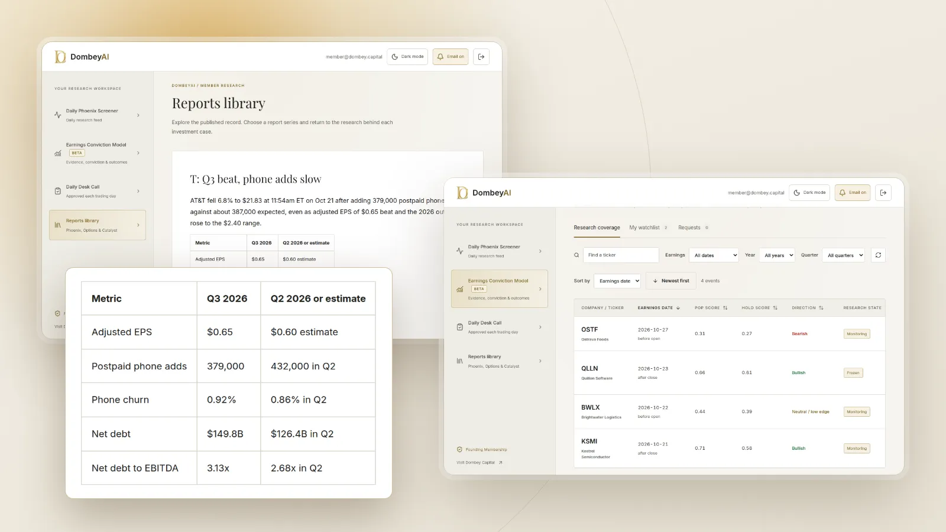Select the KSMI ticker row label

pyautogui.click(x=589, y=441)
